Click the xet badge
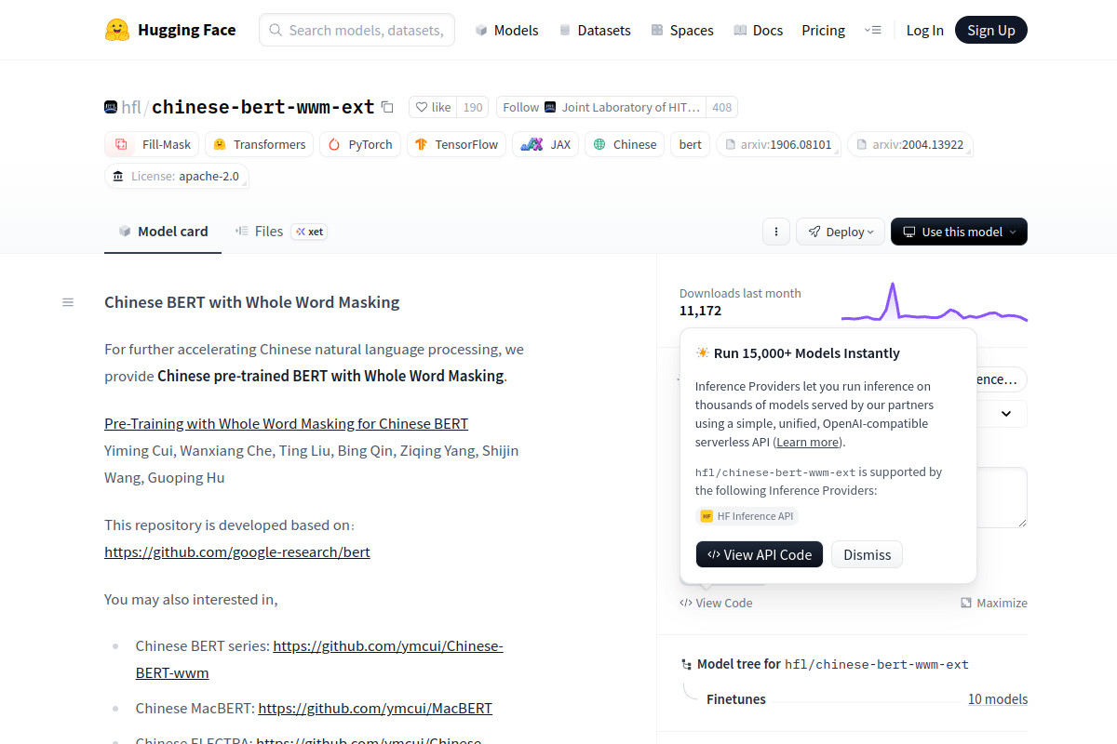The width and height of the screenshot is (1117, 744). pos(309,232)
